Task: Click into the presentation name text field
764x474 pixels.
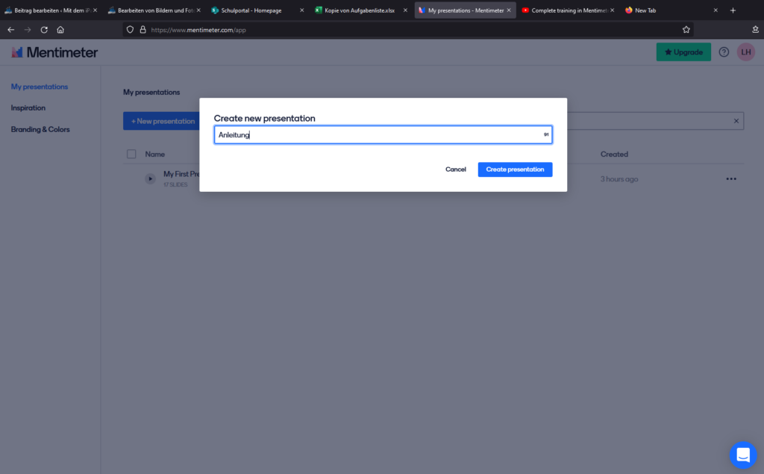Action: [x=377, y=135]
